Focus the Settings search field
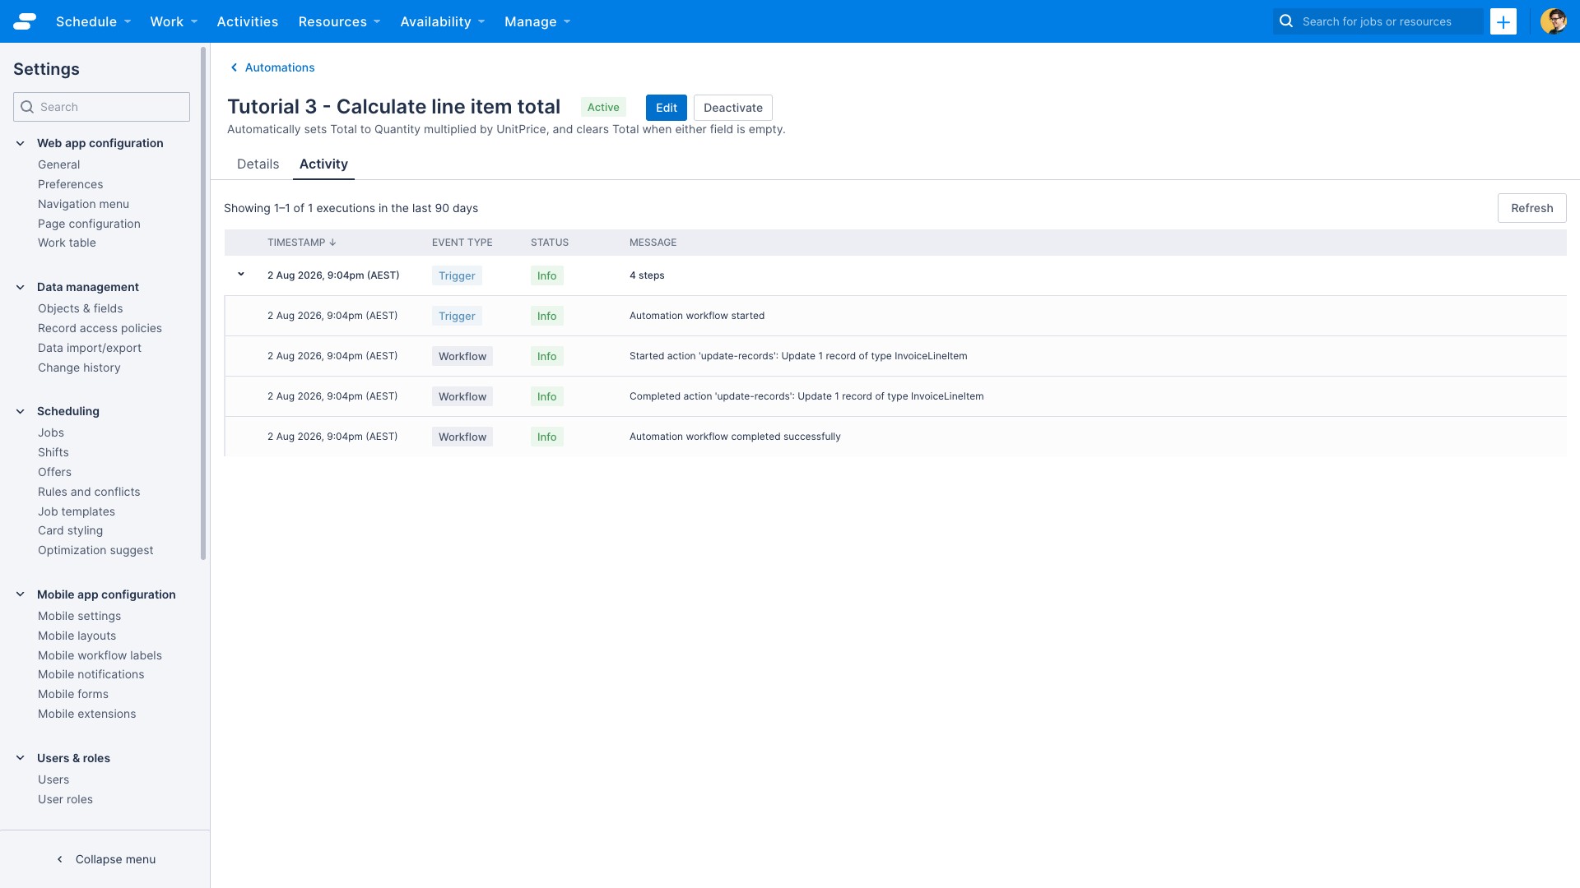 [101, 107]
